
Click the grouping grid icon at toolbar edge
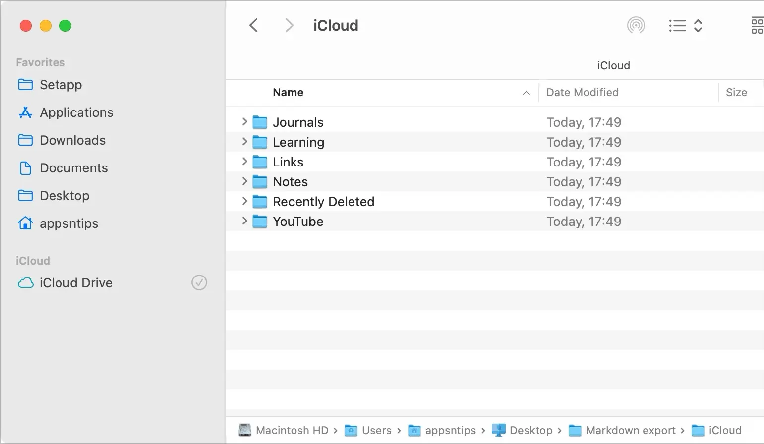pyautogui.click(x=757, y=26)
